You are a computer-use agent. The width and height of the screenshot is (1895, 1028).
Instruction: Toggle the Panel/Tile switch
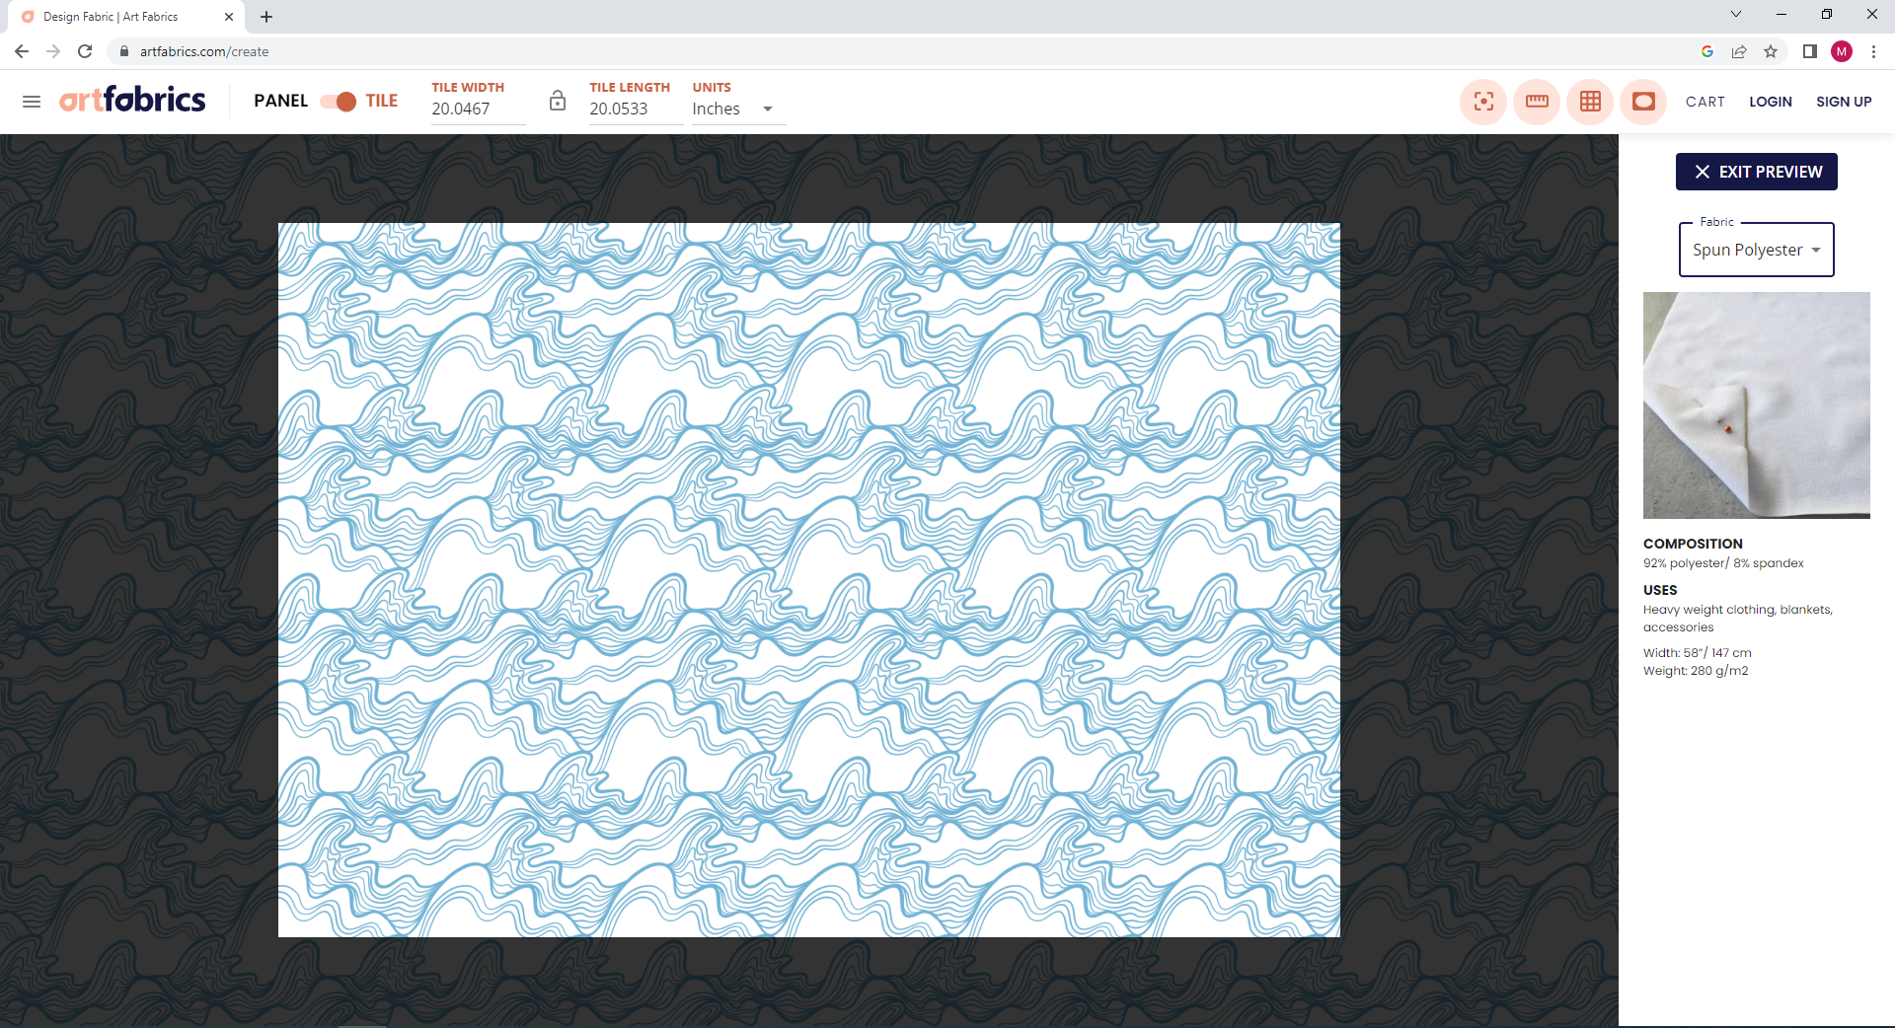point(339,101)
